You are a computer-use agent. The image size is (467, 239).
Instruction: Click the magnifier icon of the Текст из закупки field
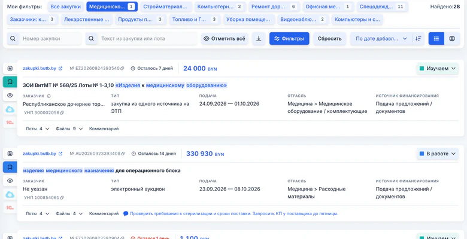point(92,39)
